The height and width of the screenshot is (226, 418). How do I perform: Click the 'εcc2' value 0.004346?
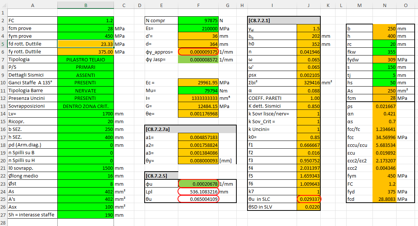point(384,168)
